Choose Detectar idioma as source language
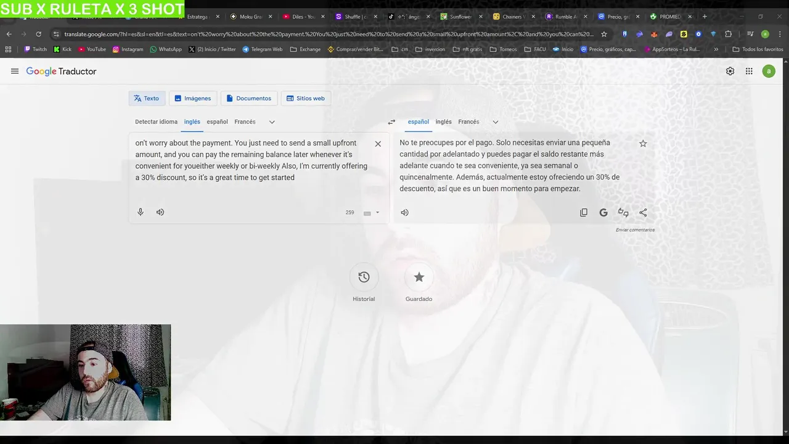 (156, 122)
